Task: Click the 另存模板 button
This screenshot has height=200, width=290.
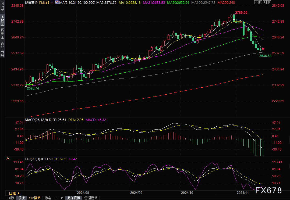Action: tap(74, 198)
